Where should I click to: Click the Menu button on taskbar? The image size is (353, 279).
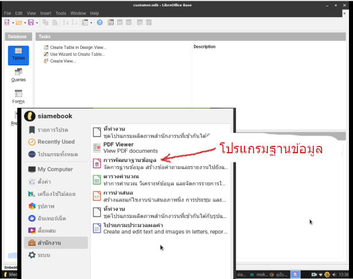pyautogui.click(x=10, y=274)
